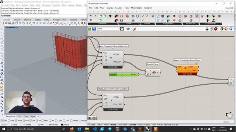Toggle the End osnap checkbox

pyautogui.click(x=3, y=121)
